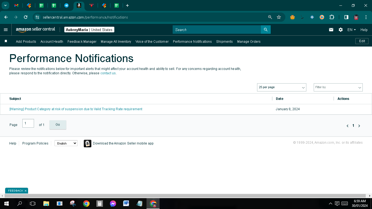The height and width of the screenshot is (209, 372).
Task: Click the horizontal scrollbar at the bottom
Action: coord(185,196)
